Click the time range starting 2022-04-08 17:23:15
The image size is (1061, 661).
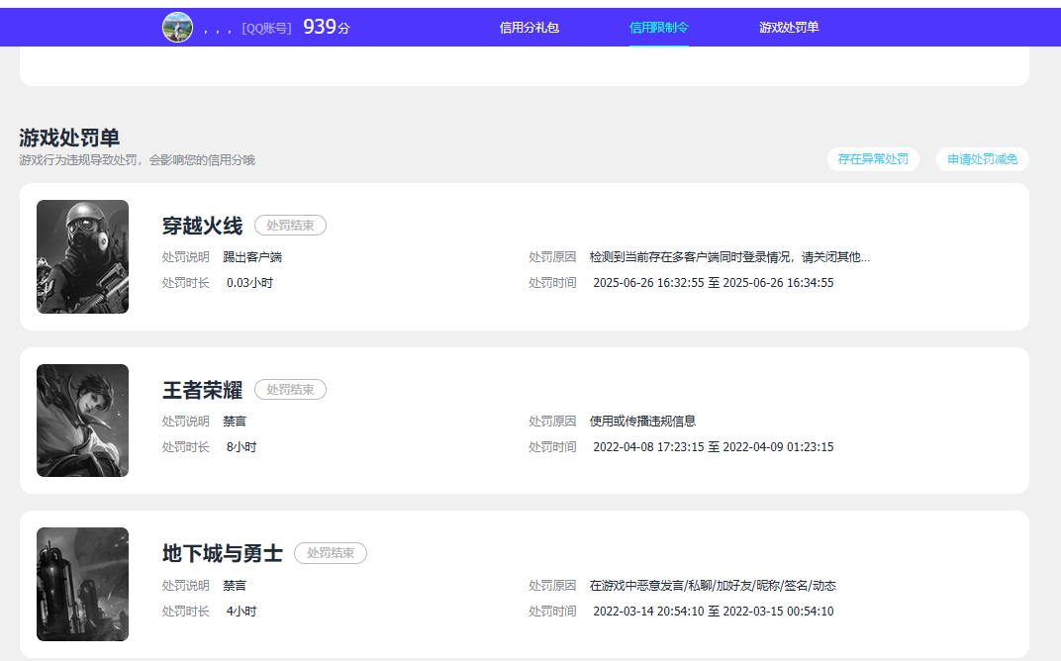[x=714, y=447]
